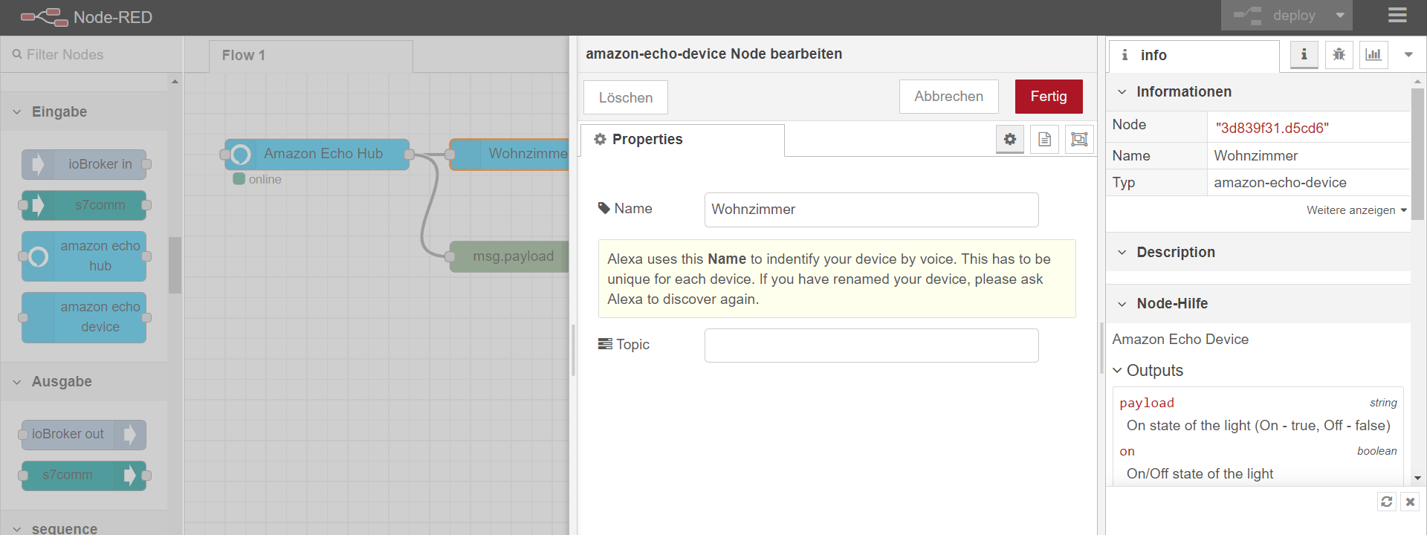Open node properties gear icon
The height and width of the screenshot is (535, 1427).
coord(1010,139)
